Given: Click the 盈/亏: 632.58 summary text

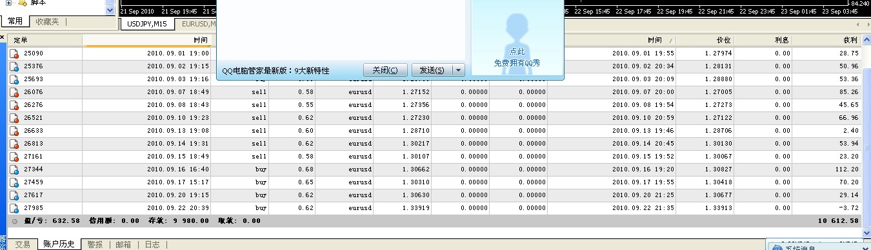Looking at the screenshot, I should click(x=52, y=221).
